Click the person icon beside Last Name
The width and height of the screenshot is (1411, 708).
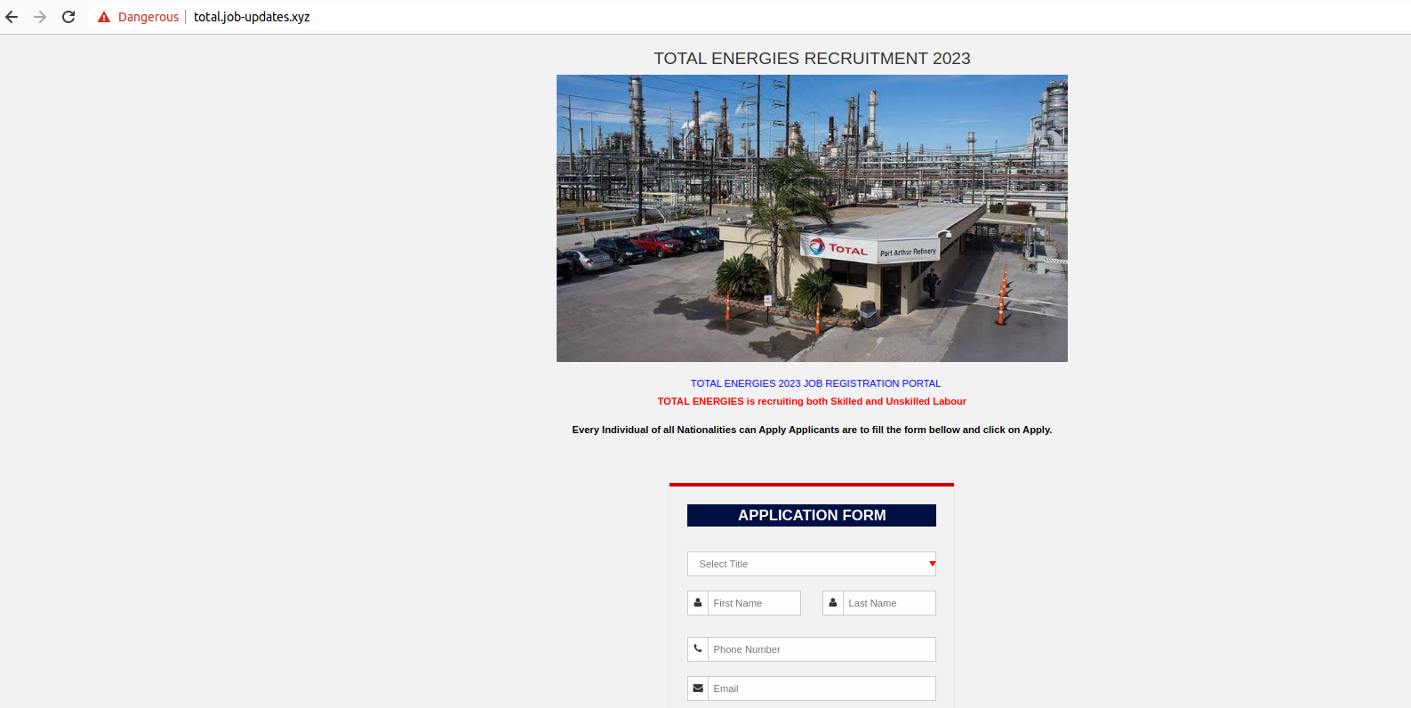click(x=833, y=603)
